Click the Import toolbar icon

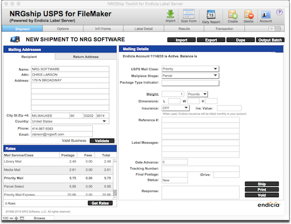(x=170, y=16)
